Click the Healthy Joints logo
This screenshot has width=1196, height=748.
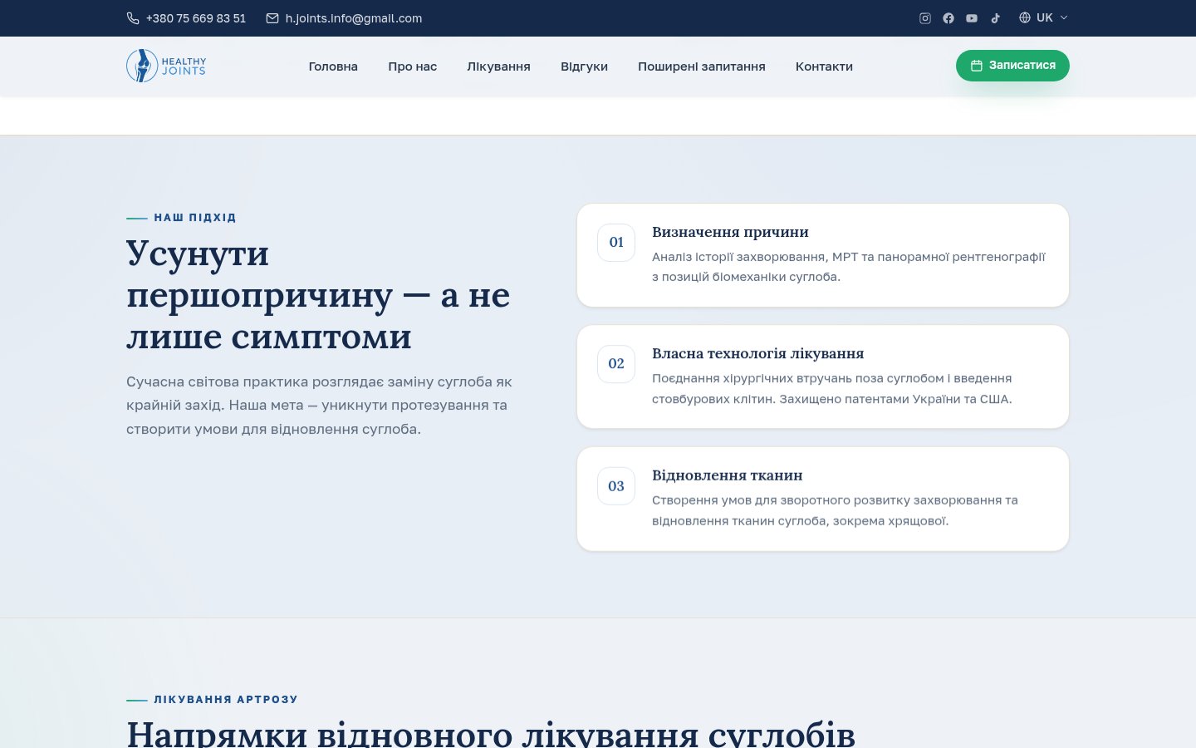coord(166,66)
